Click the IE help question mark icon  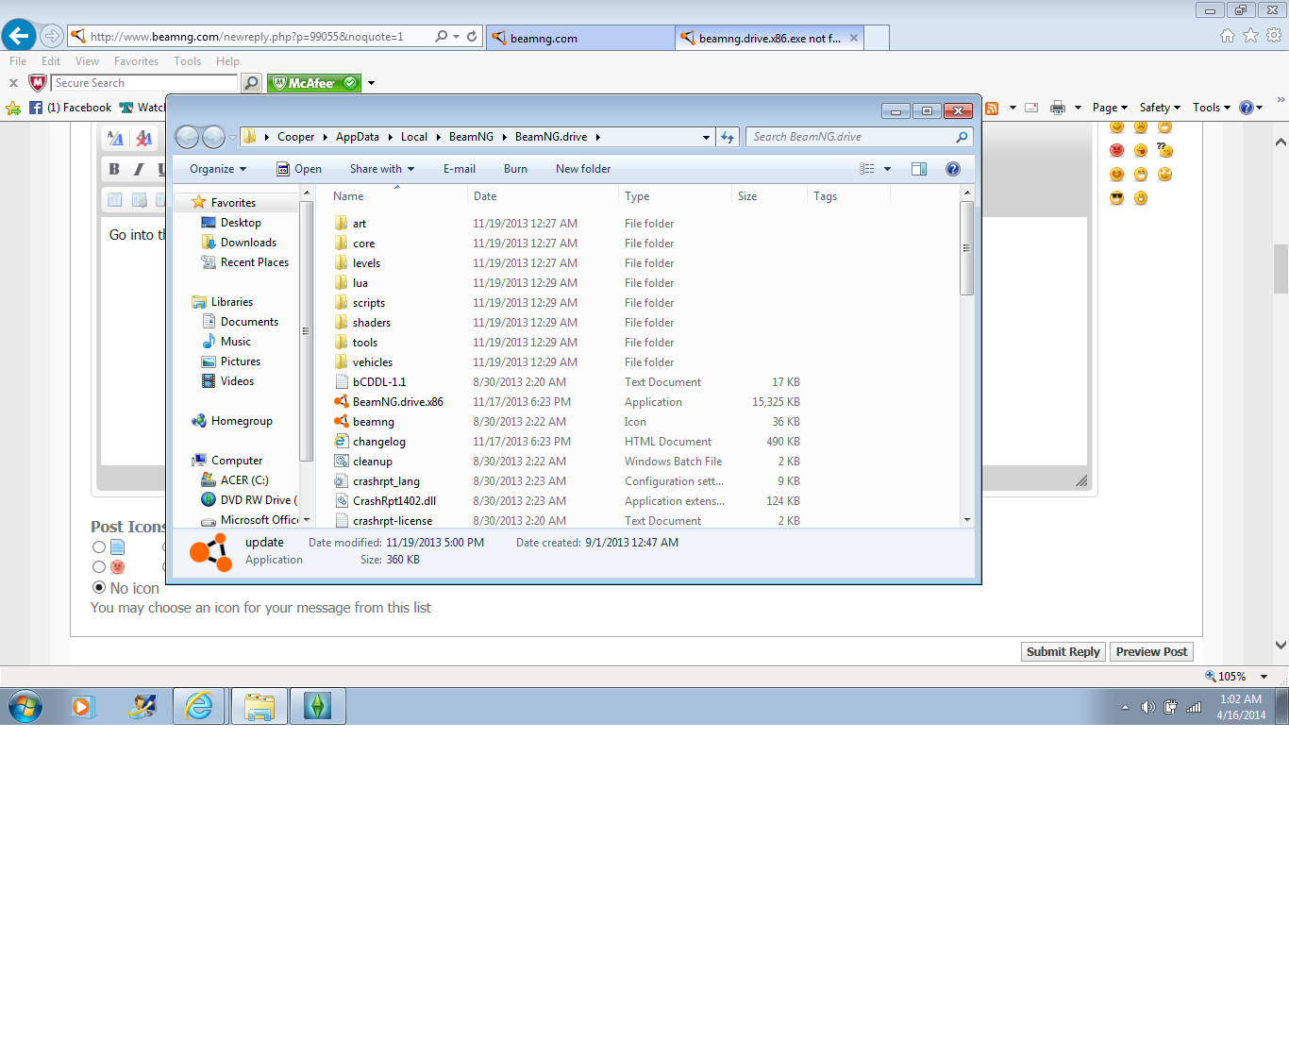pos(1247,108)
